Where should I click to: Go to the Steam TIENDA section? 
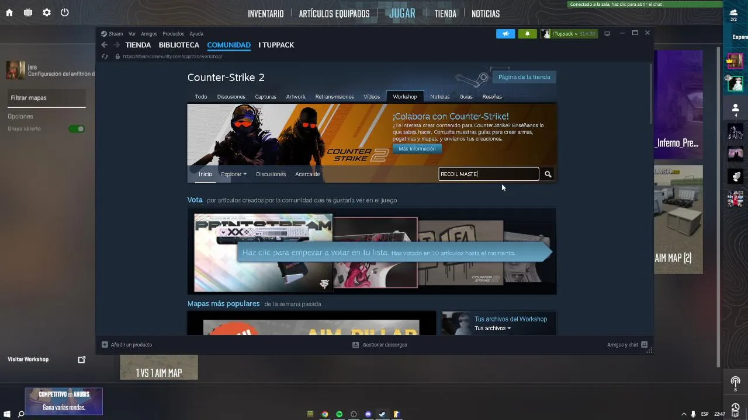[x=138, y=45]
